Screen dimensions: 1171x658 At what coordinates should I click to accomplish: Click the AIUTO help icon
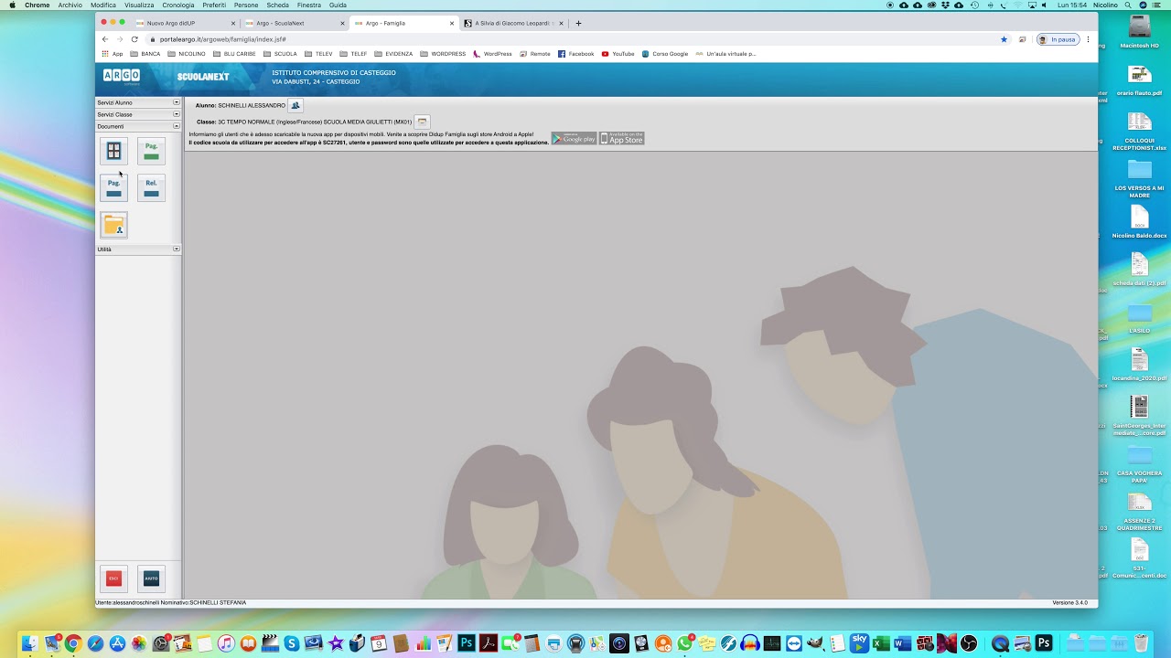click(x=151, y=578)
